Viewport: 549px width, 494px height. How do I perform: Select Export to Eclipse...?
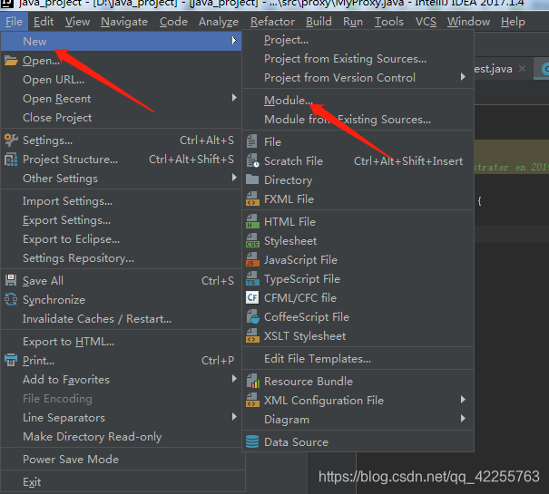tap(122, 239)
